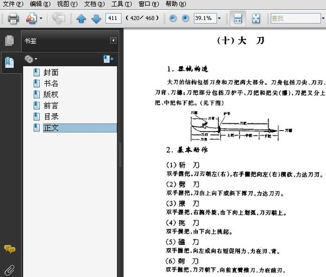Click the item (3) 撩 刀
Screen dimensions: 326x277
183,204
